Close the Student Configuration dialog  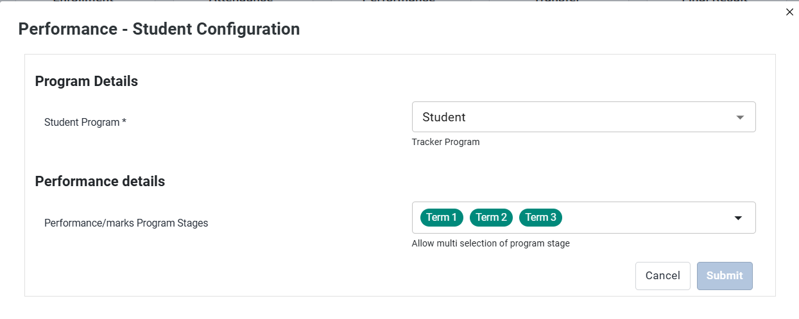tap(789, 12)
